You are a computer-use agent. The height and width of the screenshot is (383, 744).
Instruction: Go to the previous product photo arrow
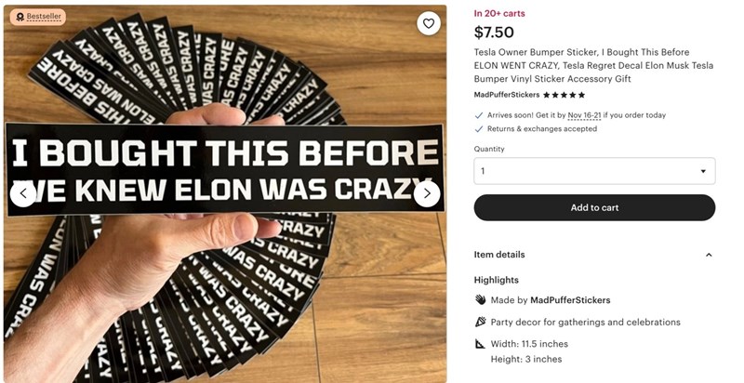coord(23,193)
